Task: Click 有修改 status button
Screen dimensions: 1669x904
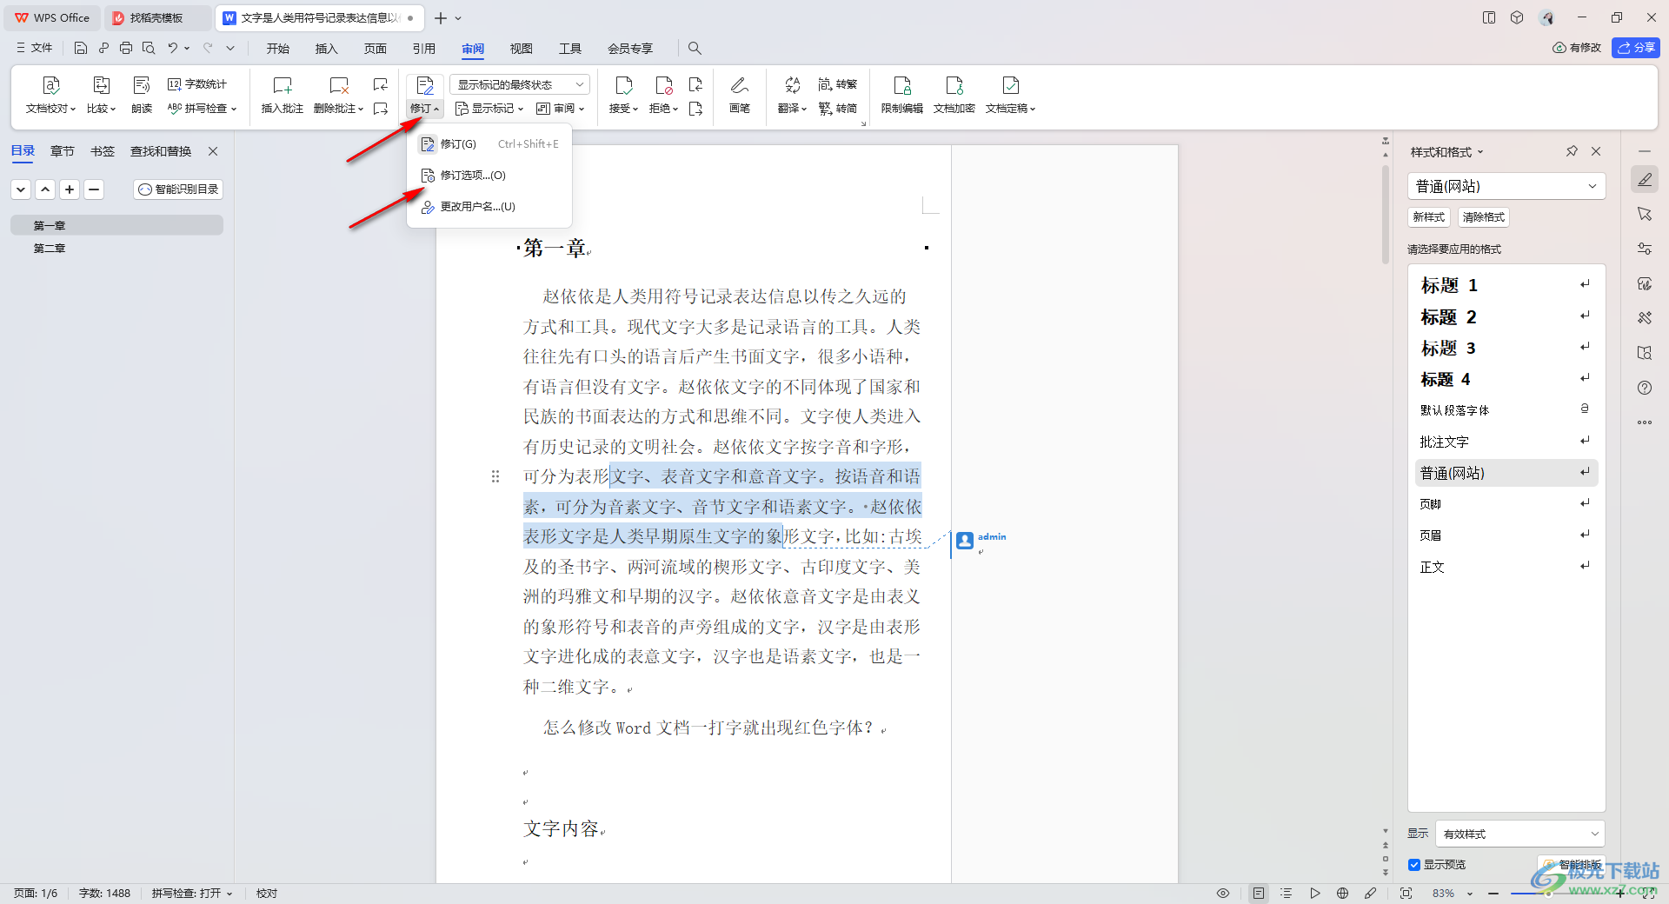Action: tap(1577, 48)
